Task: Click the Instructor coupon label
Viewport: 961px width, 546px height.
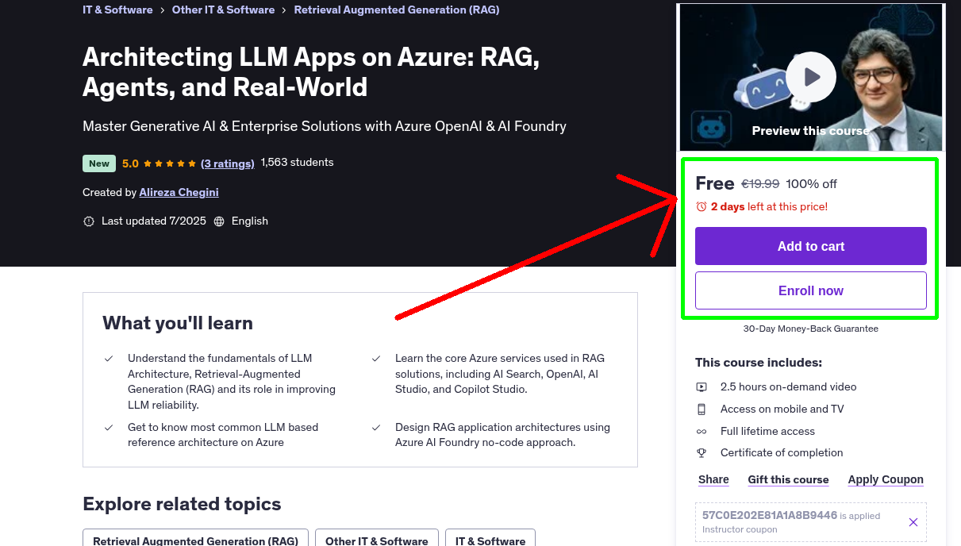Action: [740, 530]
